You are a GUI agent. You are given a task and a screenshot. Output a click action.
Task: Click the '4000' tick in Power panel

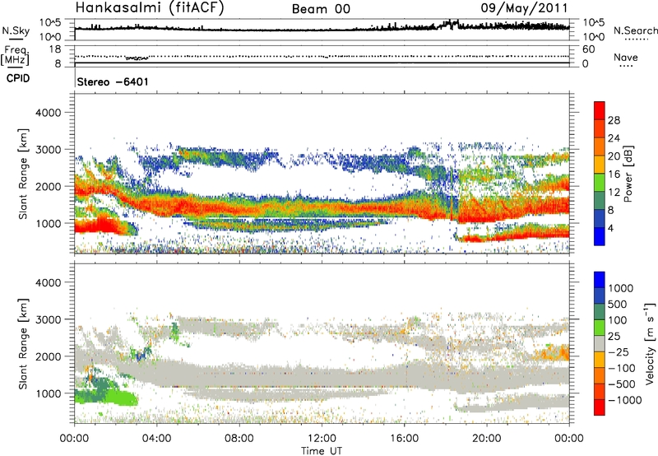(48, 113)
